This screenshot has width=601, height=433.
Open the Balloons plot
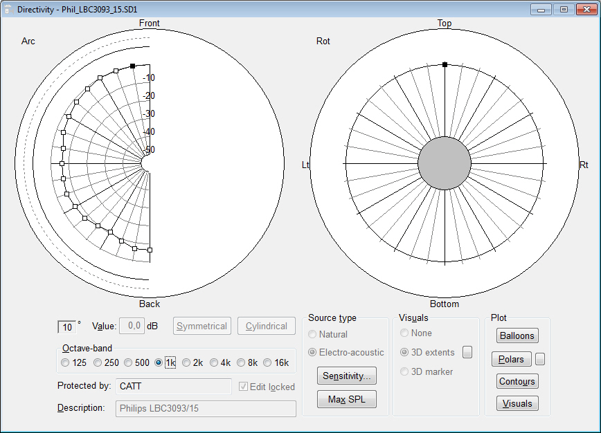click(517, 335)
